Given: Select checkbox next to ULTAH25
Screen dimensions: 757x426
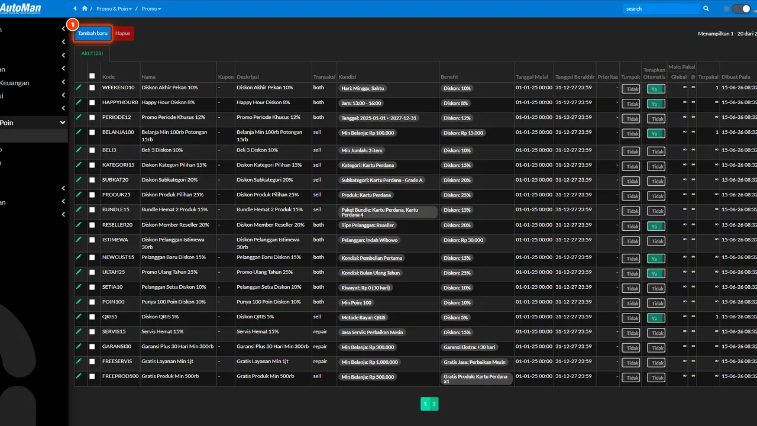Looking at the screenshot, I should coord(92,272).
